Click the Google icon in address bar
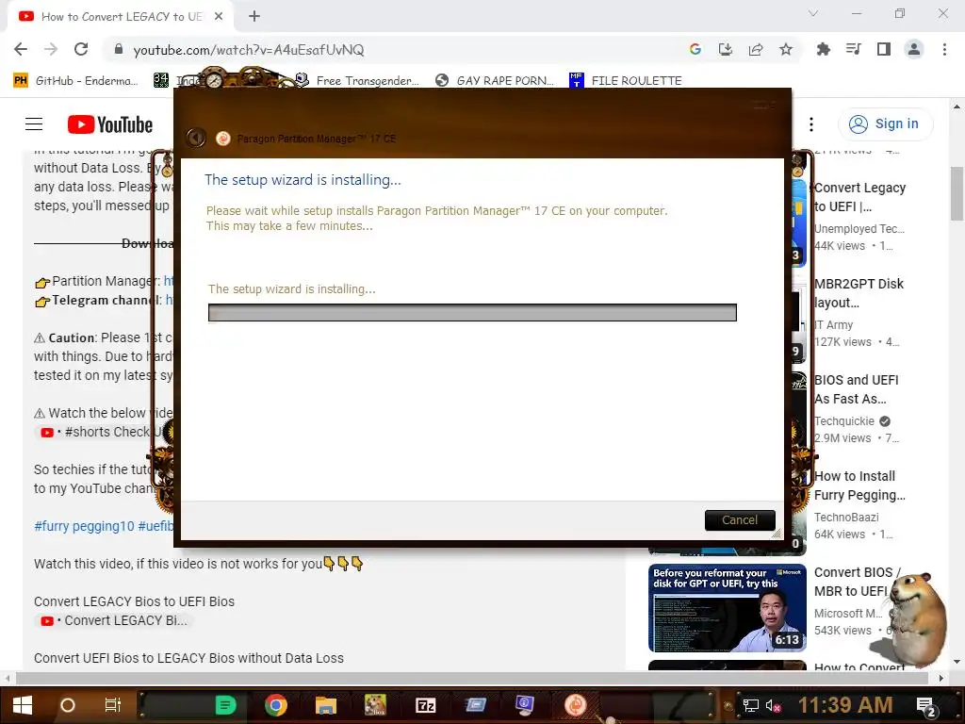 tap(695, 49)
